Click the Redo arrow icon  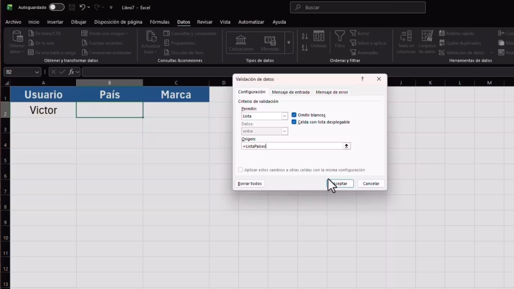97,7
